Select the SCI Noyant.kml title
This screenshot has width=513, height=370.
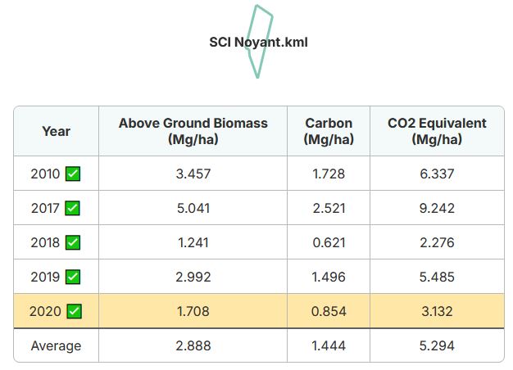tap(258, 43)
